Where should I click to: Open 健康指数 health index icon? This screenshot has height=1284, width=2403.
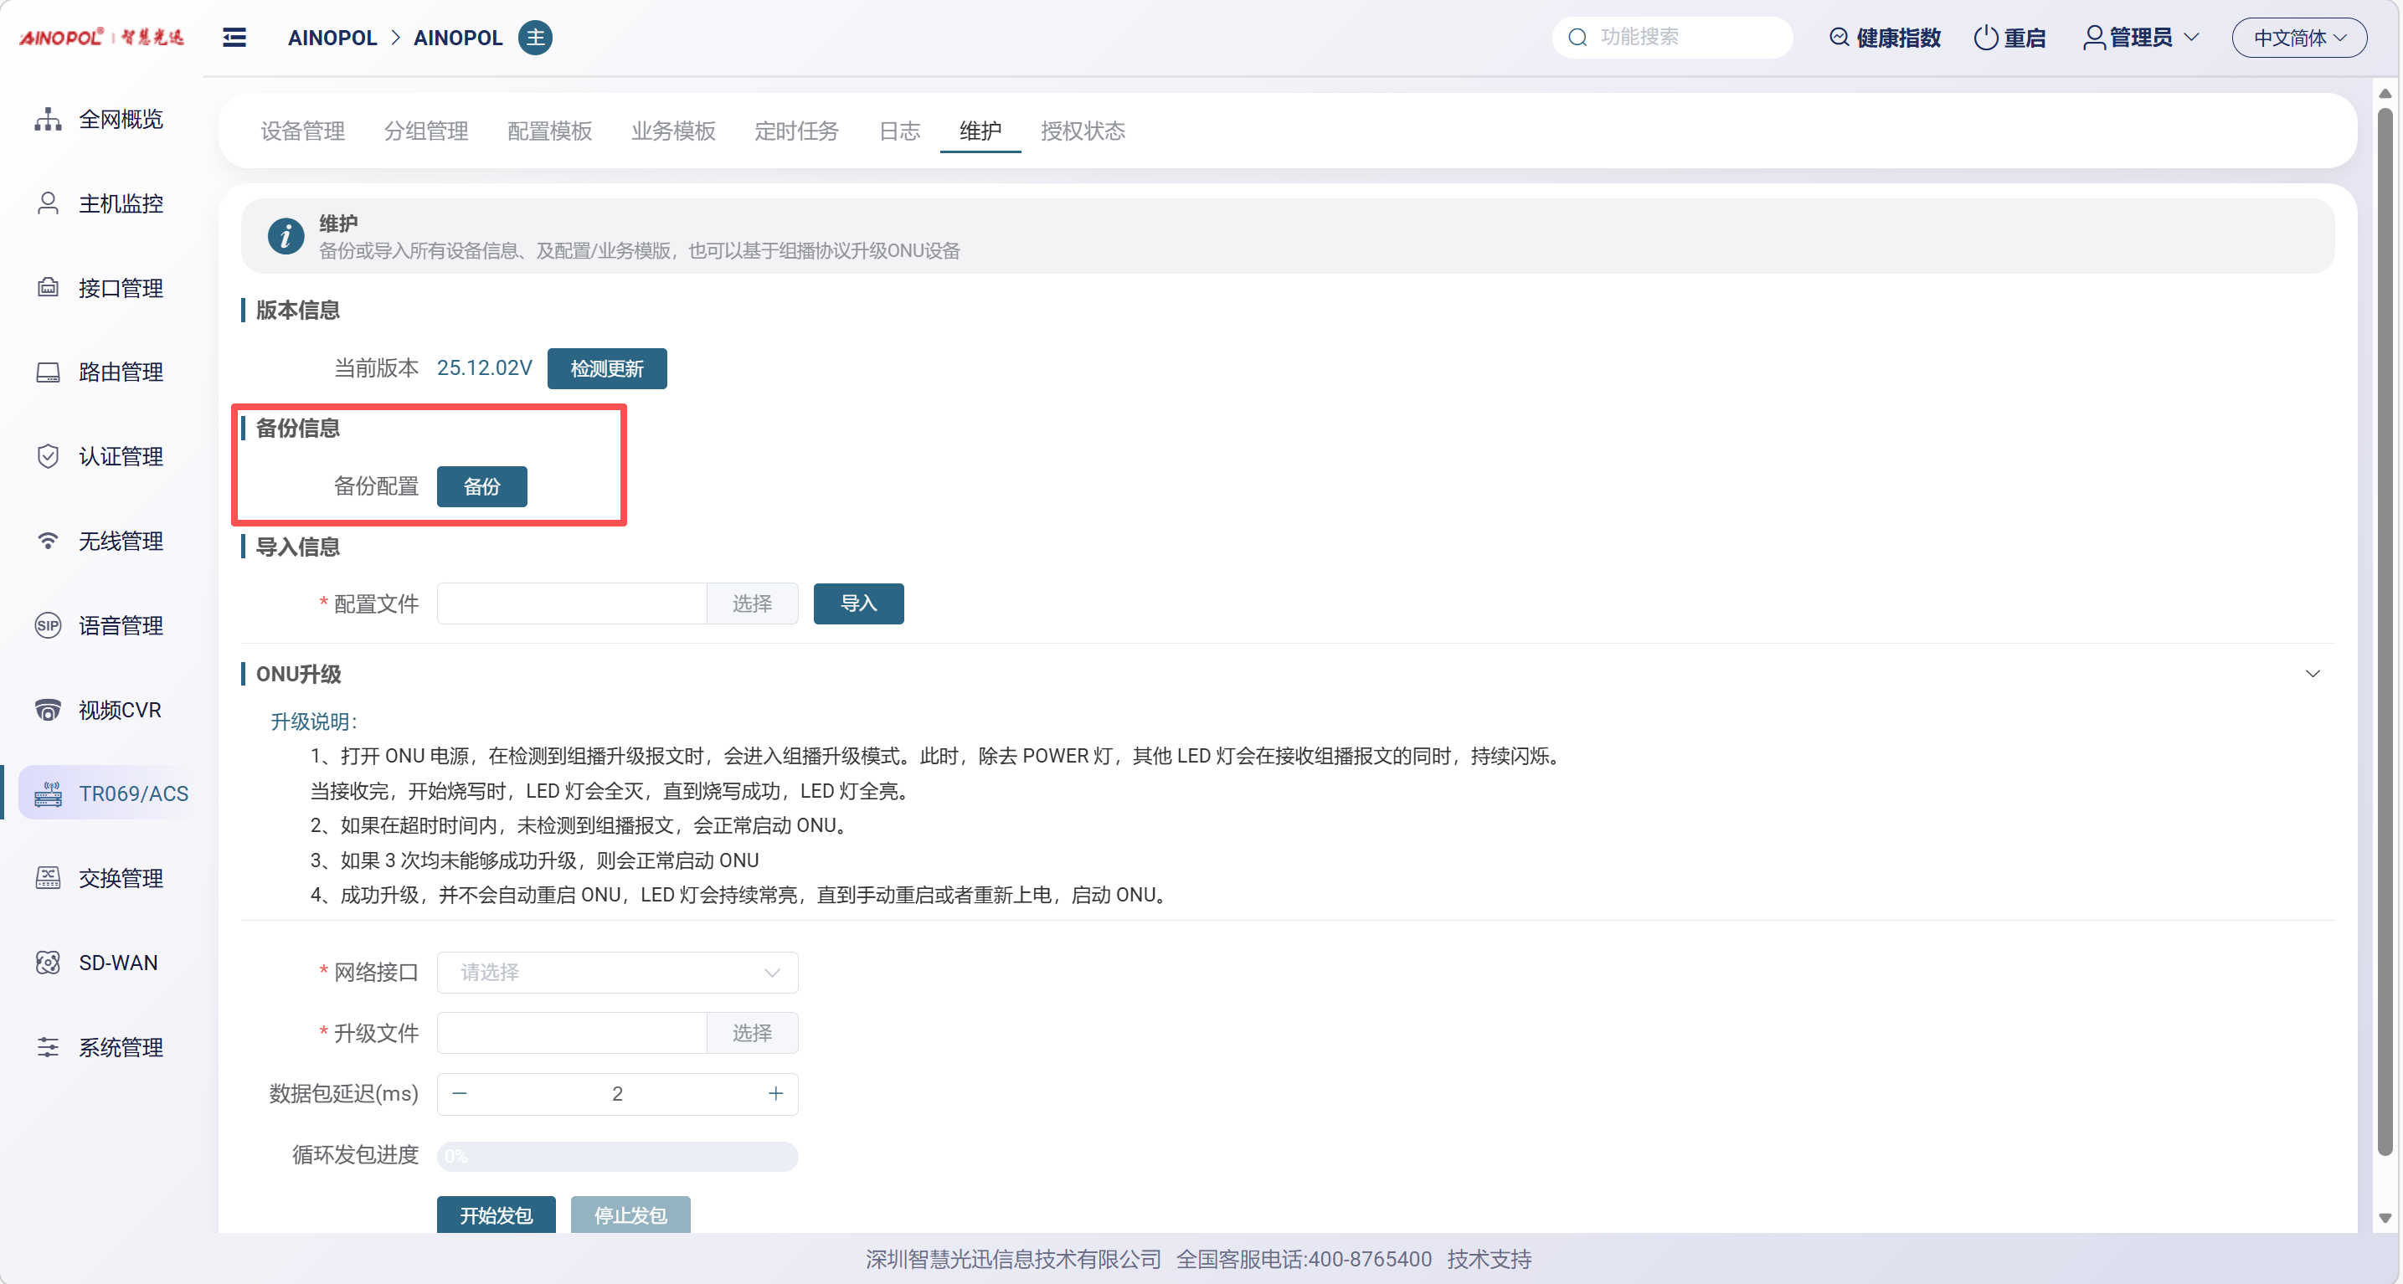point(1839,38)
